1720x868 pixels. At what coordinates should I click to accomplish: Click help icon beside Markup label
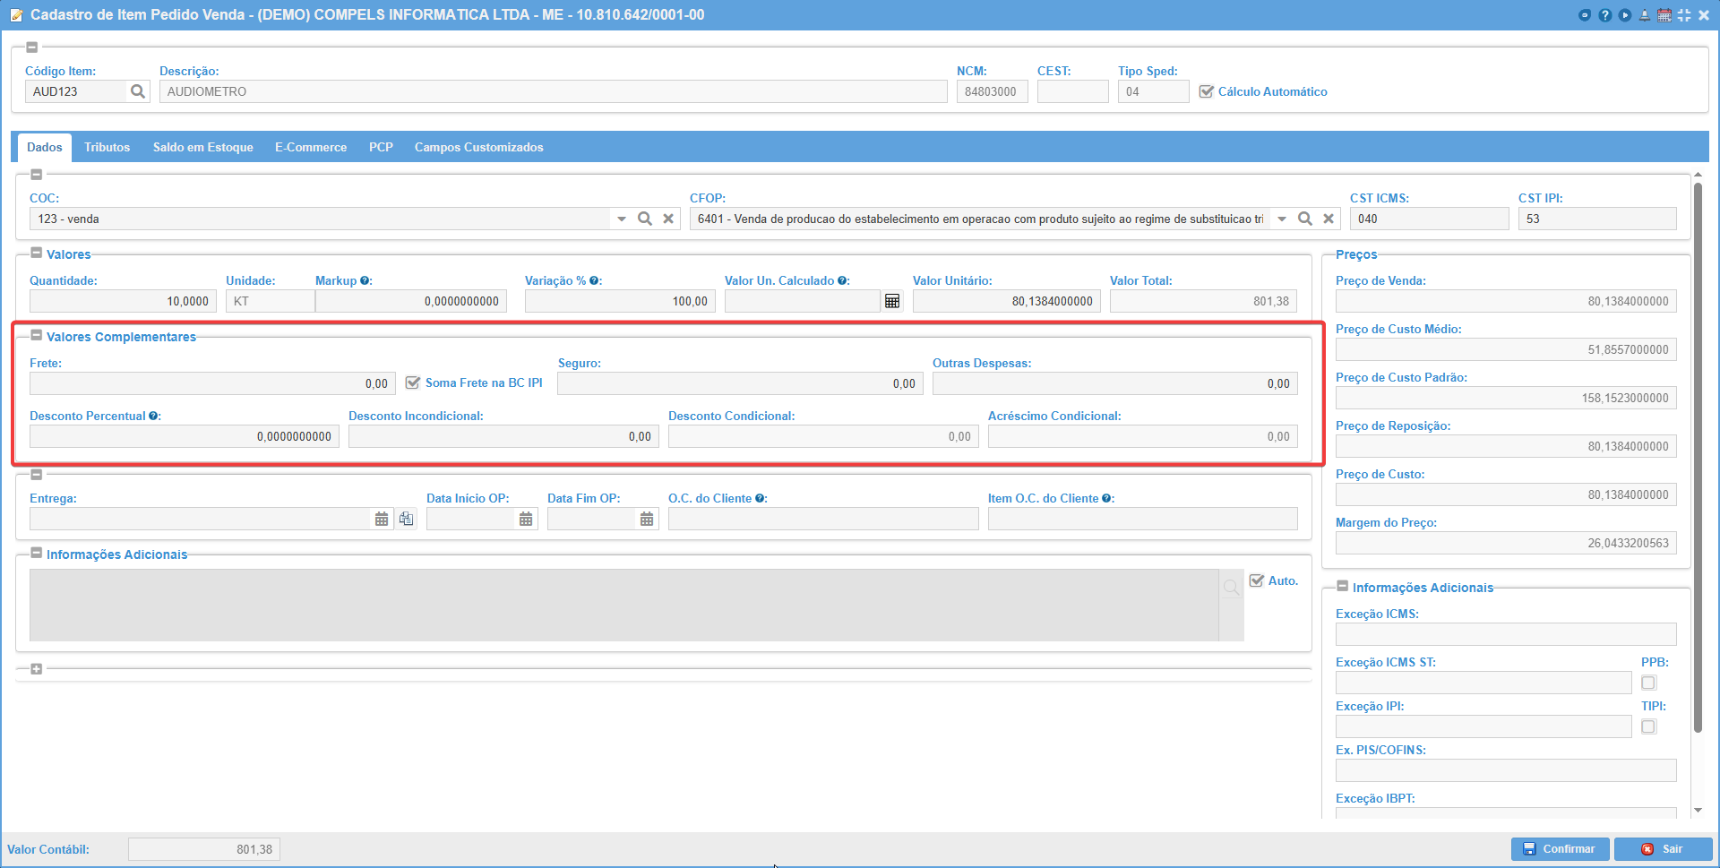click(x=365, y=280)
